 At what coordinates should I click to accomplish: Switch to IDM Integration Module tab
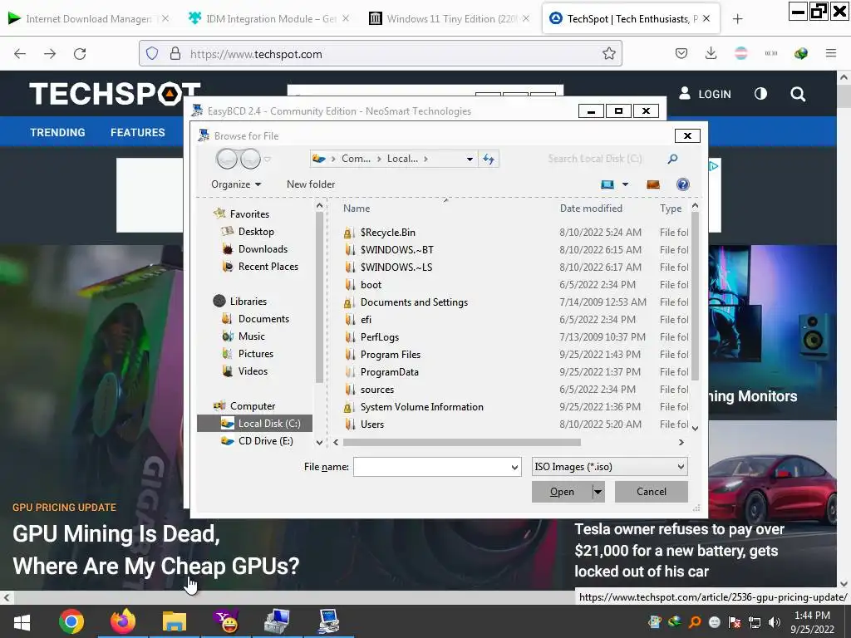(270, 19)
